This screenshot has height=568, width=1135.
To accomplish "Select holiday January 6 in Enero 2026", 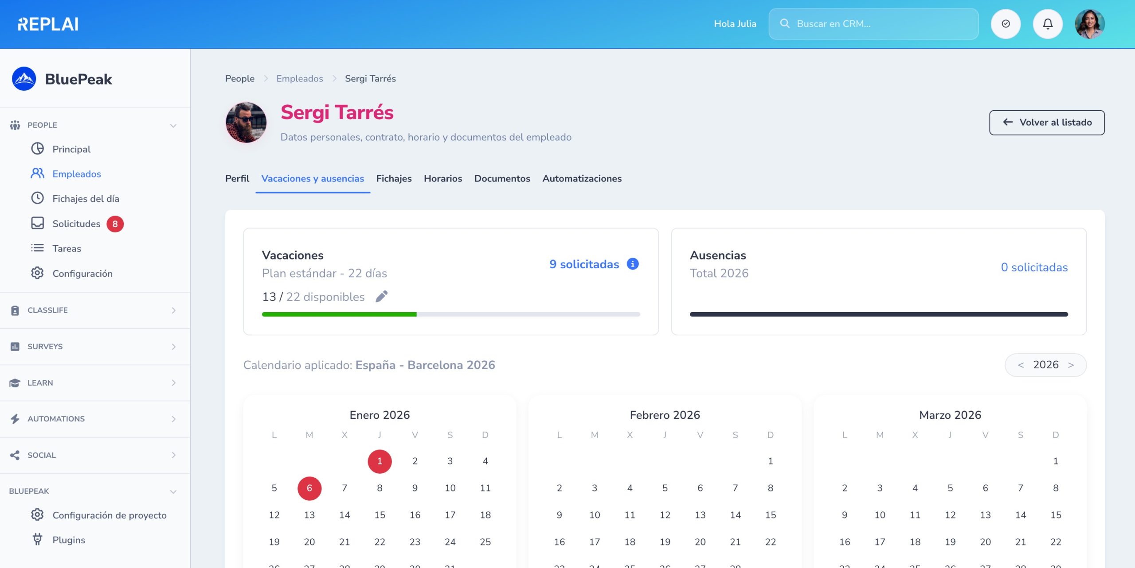I will point(309,488).
